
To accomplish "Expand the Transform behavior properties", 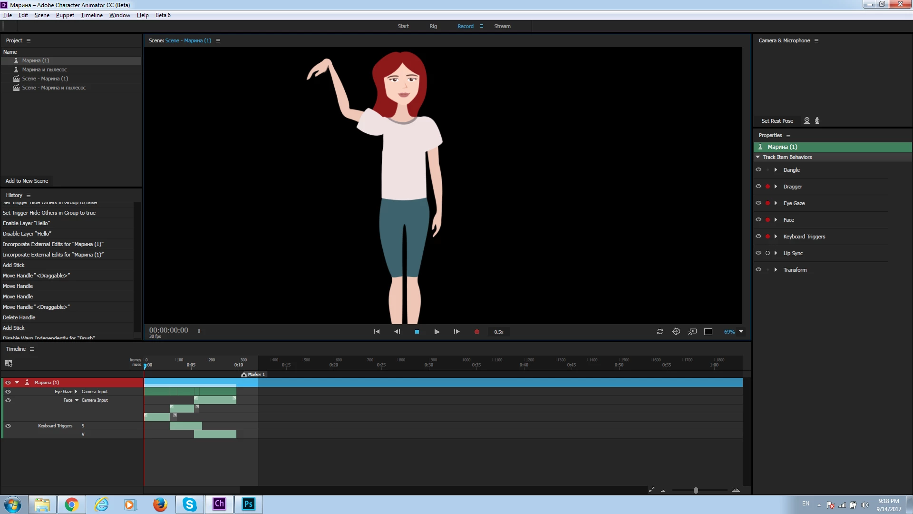I will coord(776,270).
